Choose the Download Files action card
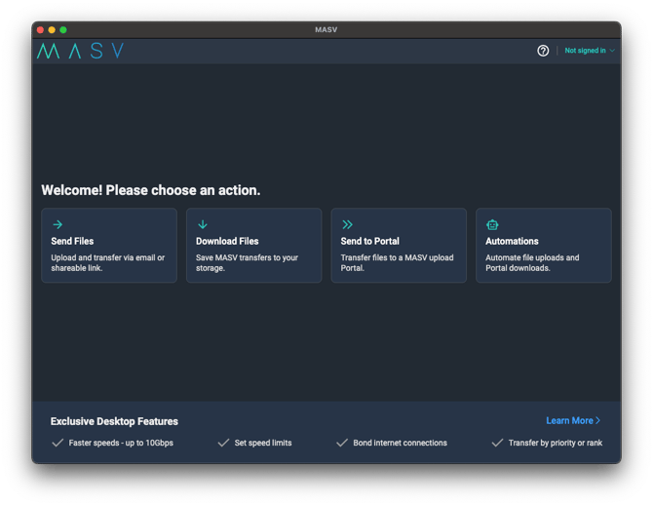Viewport: 653px width, 506px height. (x=253, y=246)
